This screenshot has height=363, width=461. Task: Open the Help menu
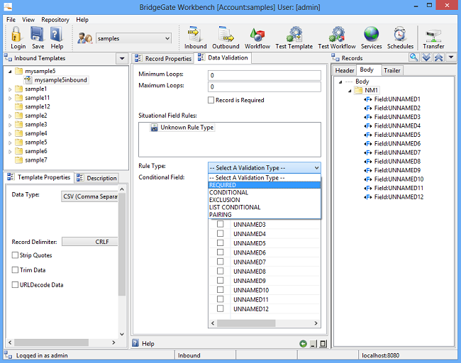[x=82, y=20]
